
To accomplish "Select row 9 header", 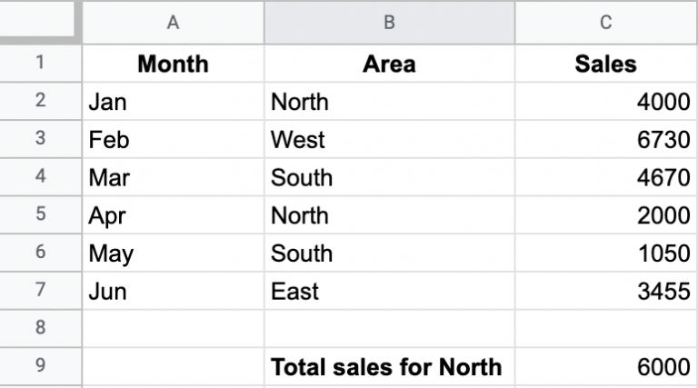I will pos(41,366).
